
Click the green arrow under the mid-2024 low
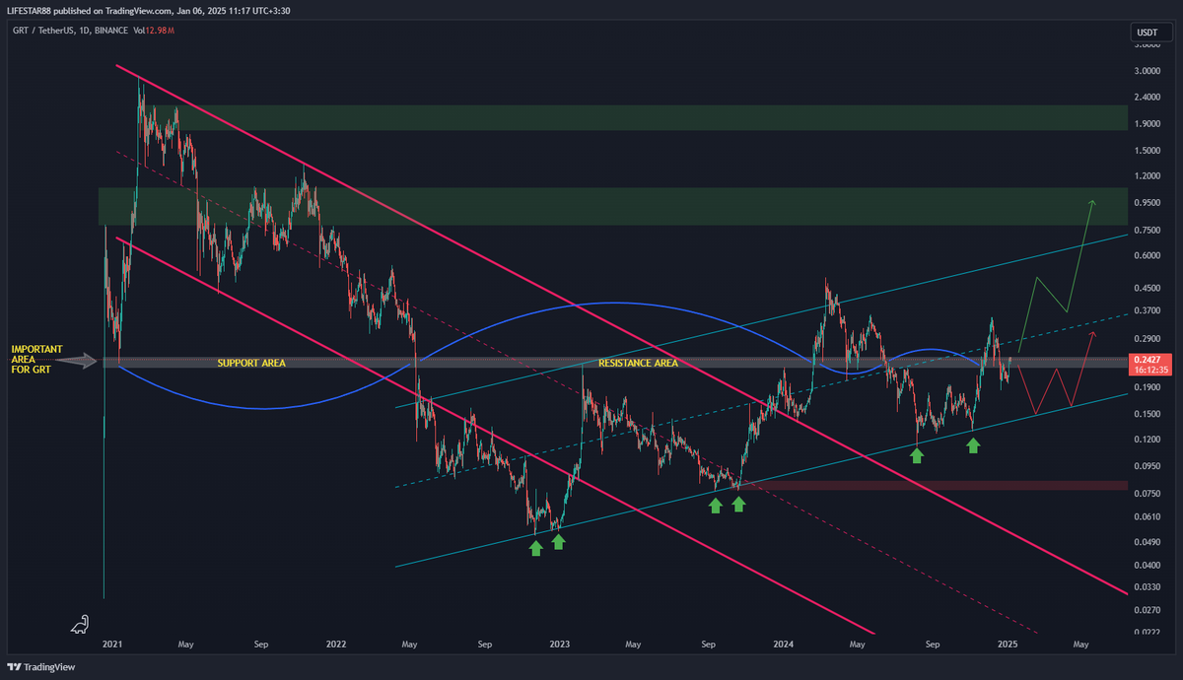(x=917, y=454)
